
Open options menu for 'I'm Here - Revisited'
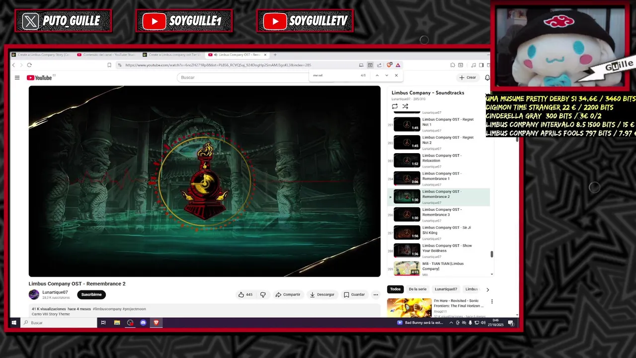point(492,301)
